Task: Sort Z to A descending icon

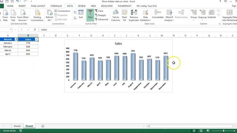Action: click(x=75, y=18)
